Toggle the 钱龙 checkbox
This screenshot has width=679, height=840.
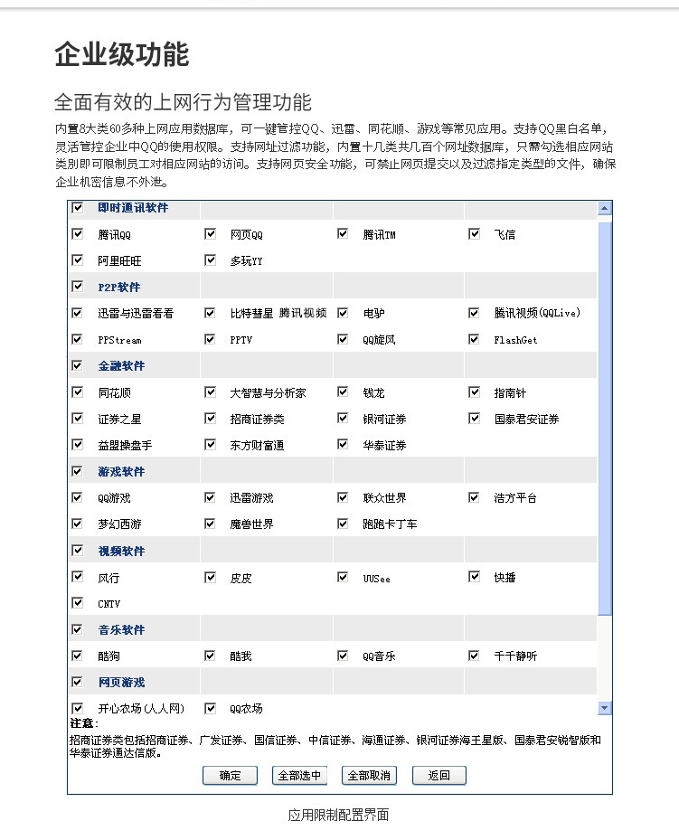click(x=343, y=392)
